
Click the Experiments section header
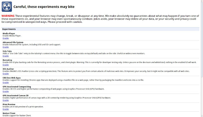100,29
